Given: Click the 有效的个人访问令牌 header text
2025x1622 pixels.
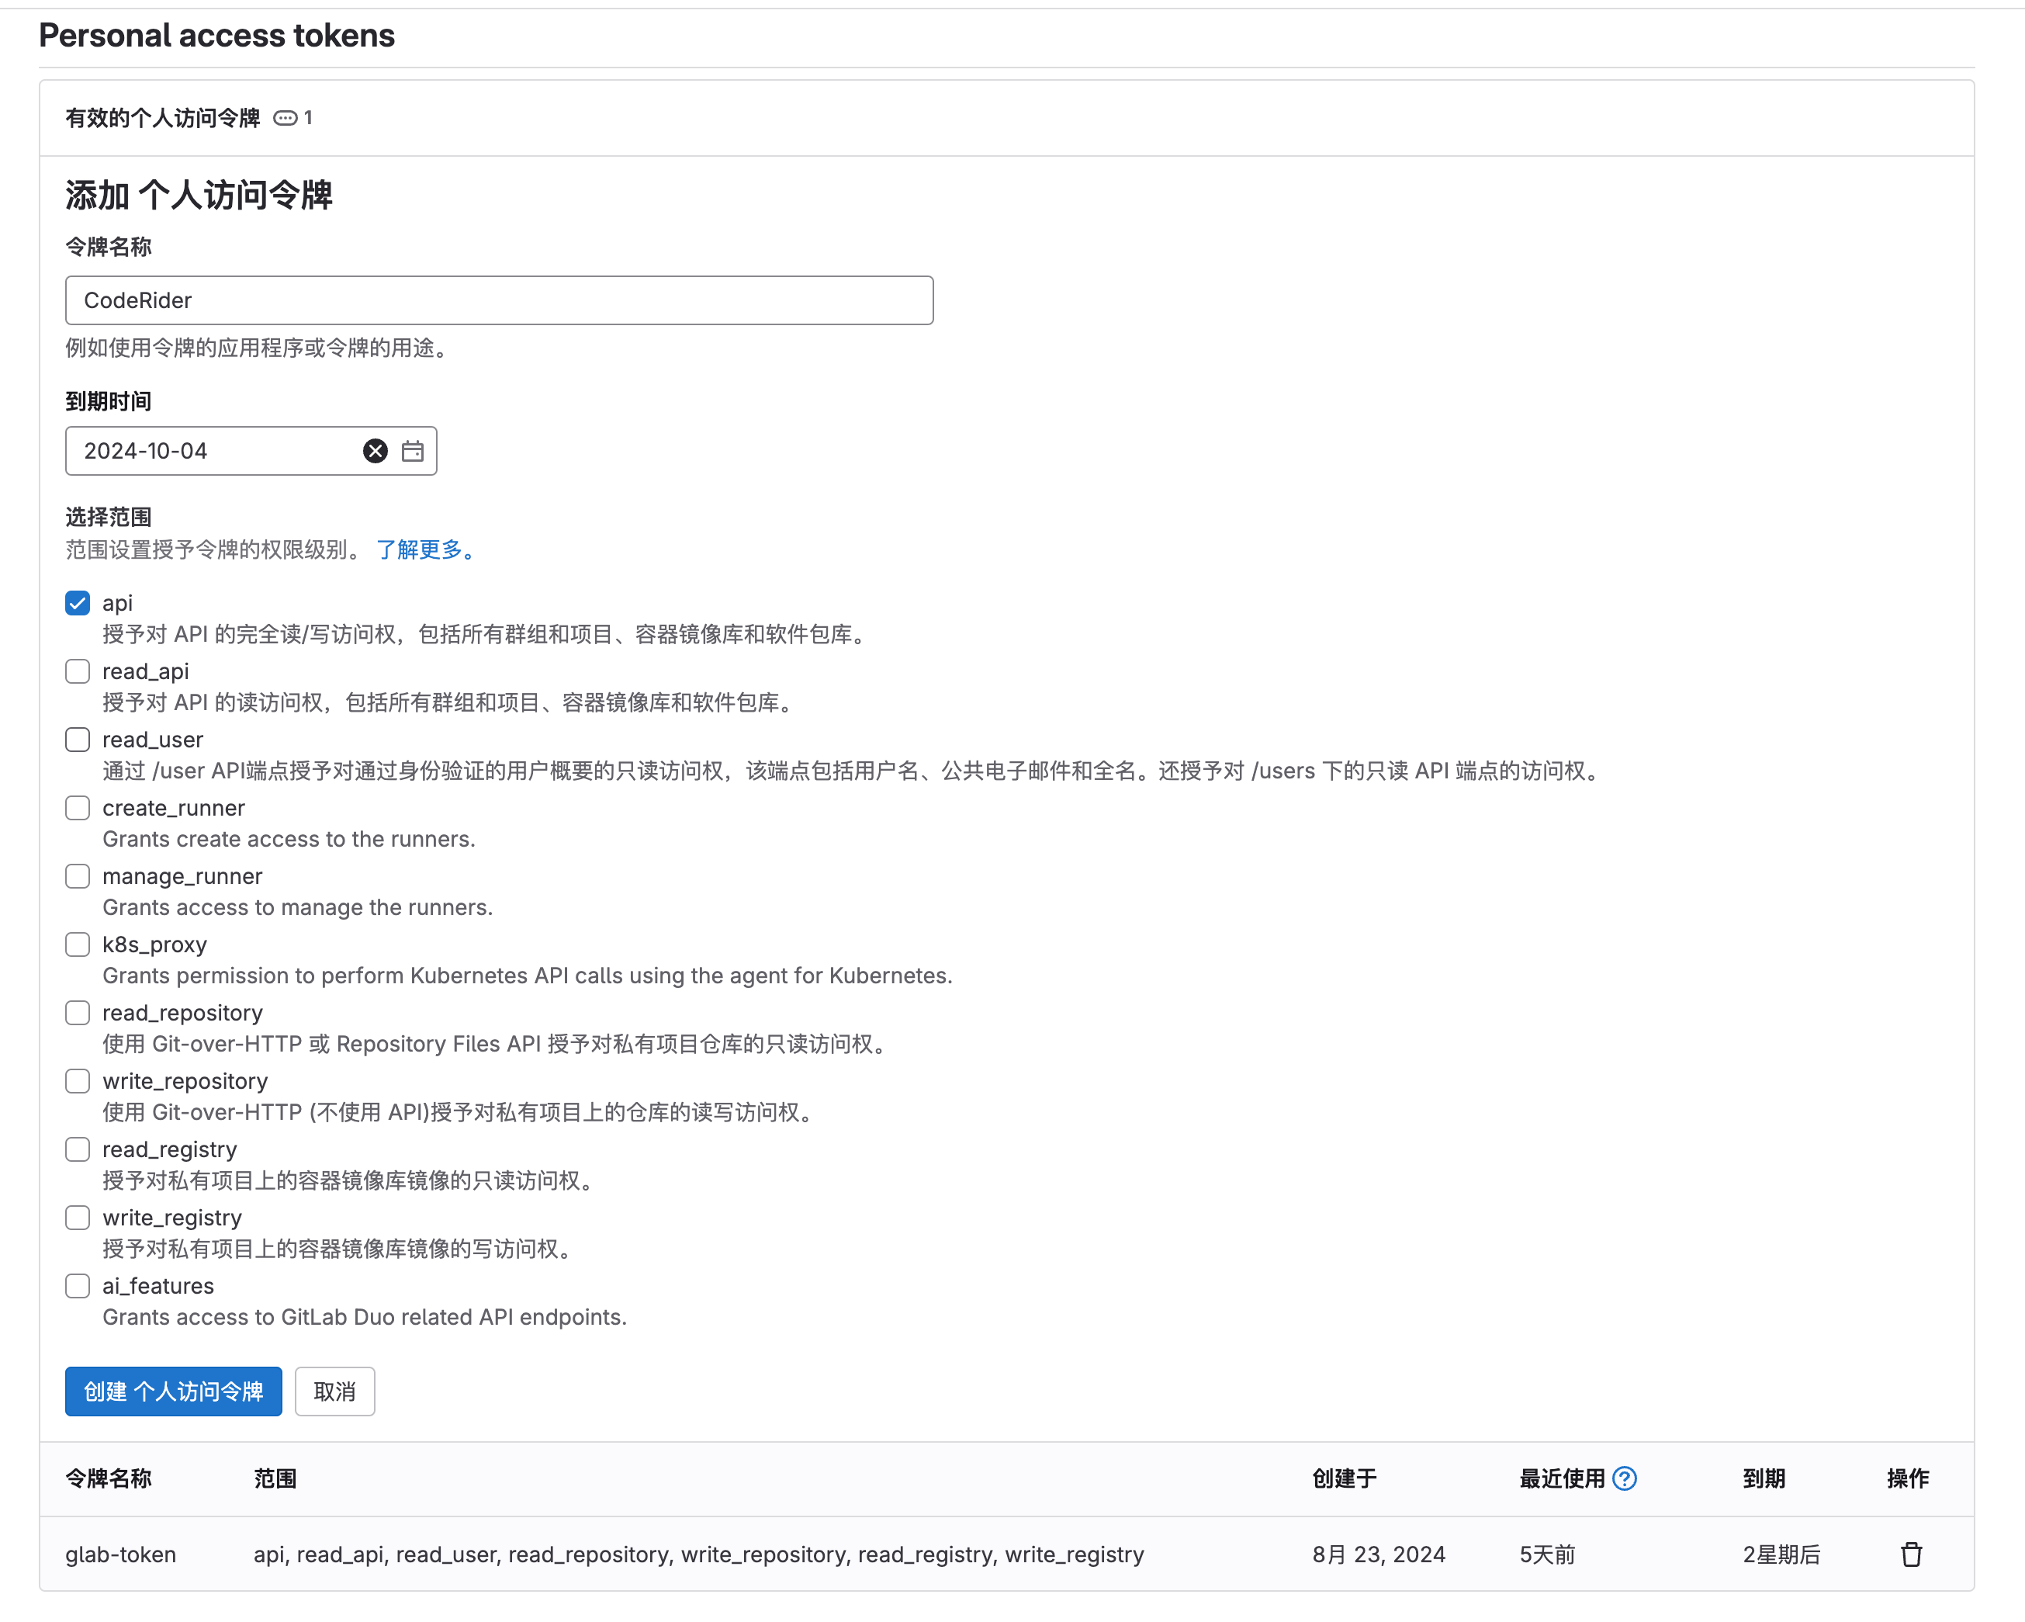Looking at the screenshot, I should click(162, 119).
